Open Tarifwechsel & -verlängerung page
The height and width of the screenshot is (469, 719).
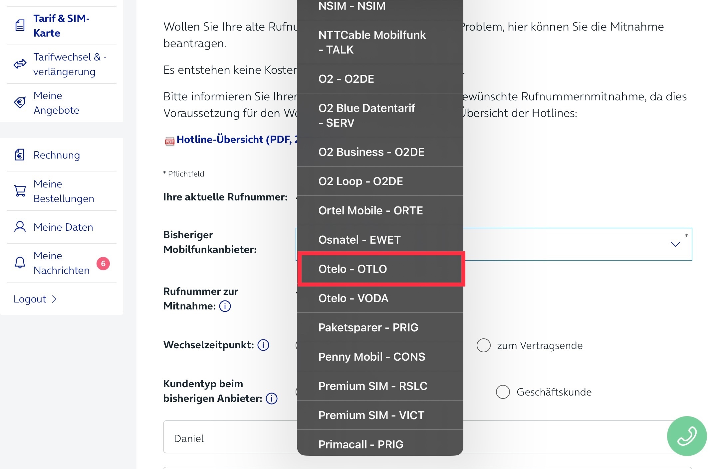pyautogui.click(x=61, y=64)
